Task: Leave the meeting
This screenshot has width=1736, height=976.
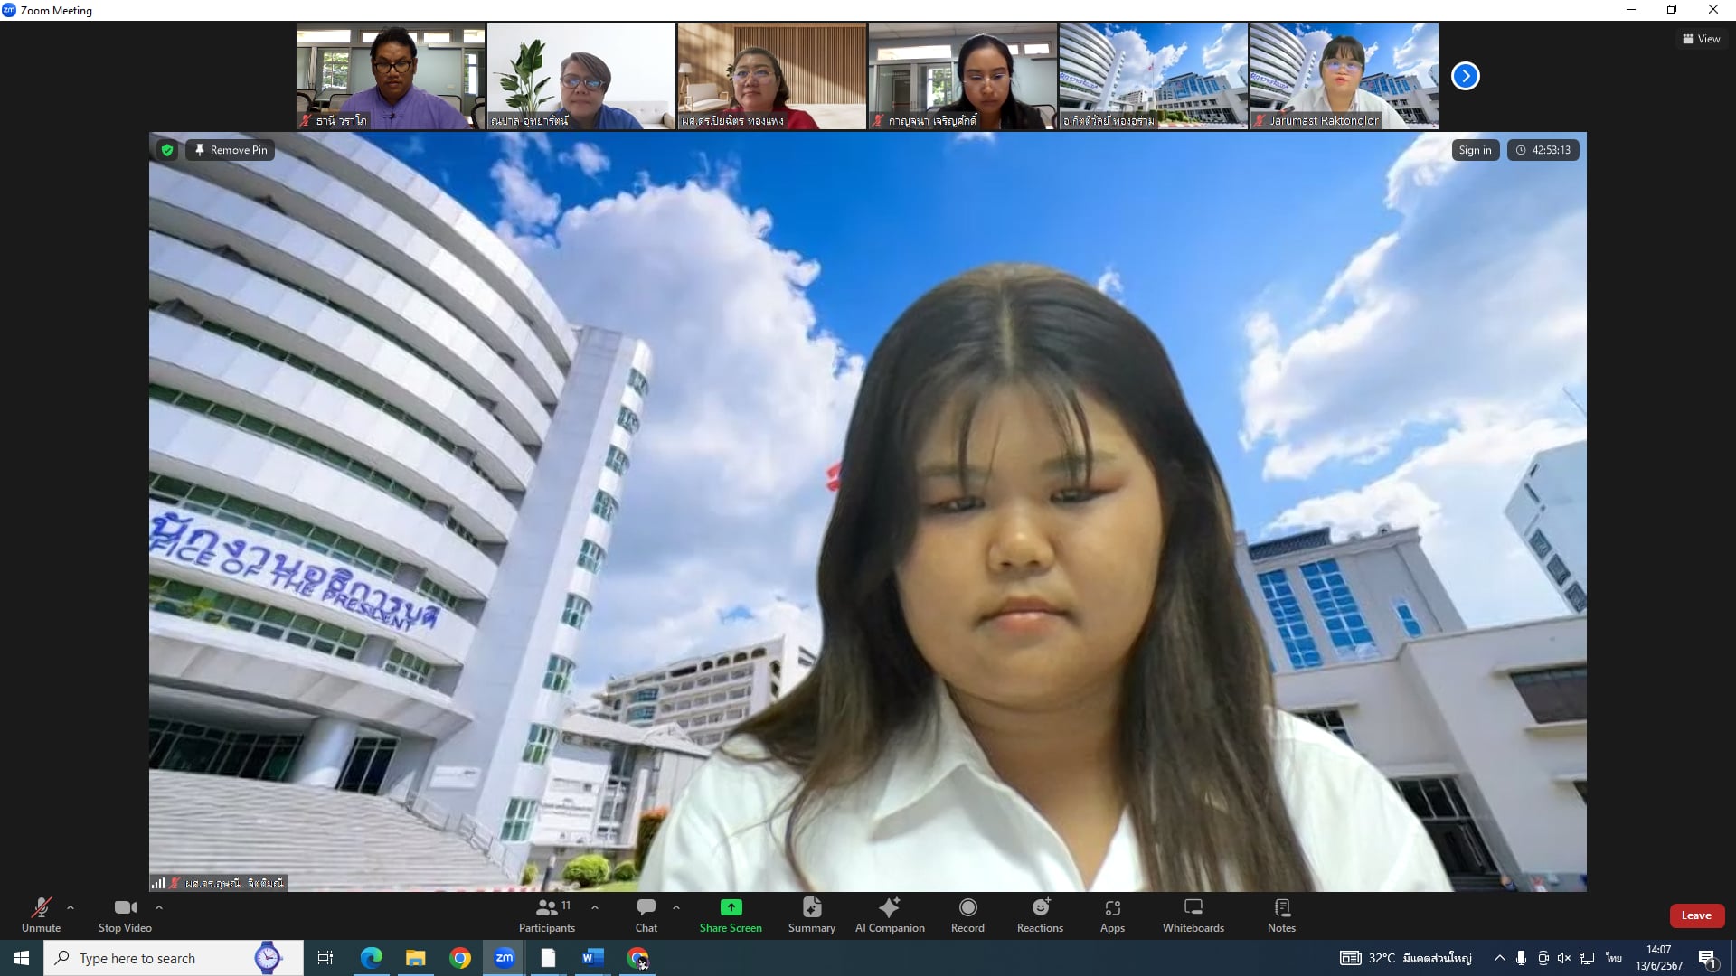Action: pyautogui.click(x=1695, y=915)
